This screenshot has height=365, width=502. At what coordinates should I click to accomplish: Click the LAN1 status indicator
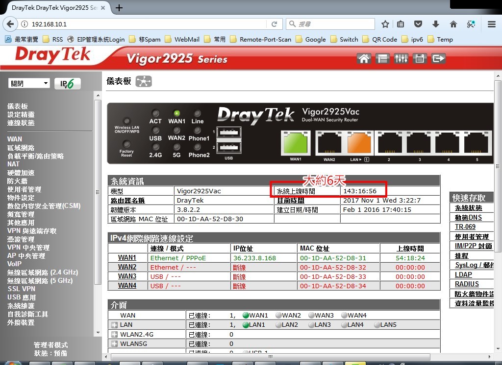coord(246,325)
